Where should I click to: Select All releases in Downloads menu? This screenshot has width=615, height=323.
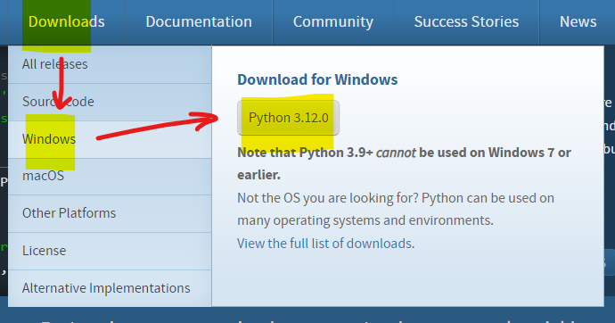(x=110, y=64)
